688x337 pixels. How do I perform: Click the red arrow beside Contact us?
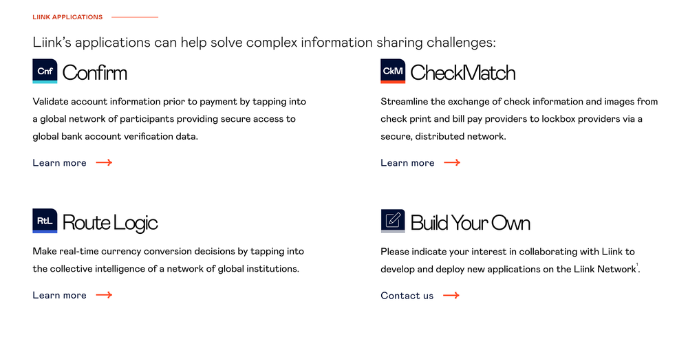pos(451,296)
